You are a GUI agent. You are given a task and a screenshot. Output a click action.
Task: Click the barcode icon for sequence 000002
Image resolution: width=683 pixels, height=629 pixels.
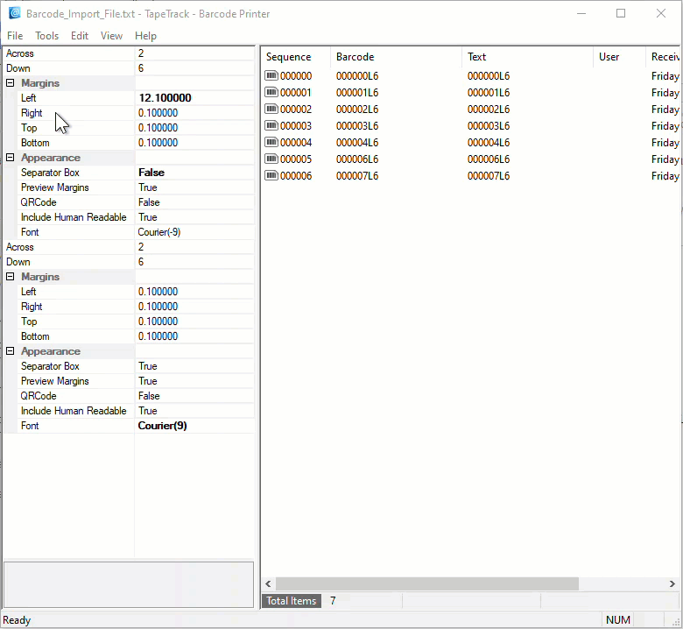click(x=271, y=109)
